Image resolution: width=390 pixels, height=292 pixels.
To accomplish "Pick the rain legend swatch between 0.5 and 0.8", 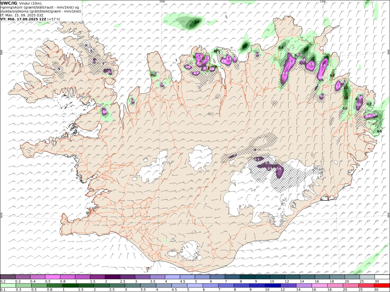I will (39, 285).
